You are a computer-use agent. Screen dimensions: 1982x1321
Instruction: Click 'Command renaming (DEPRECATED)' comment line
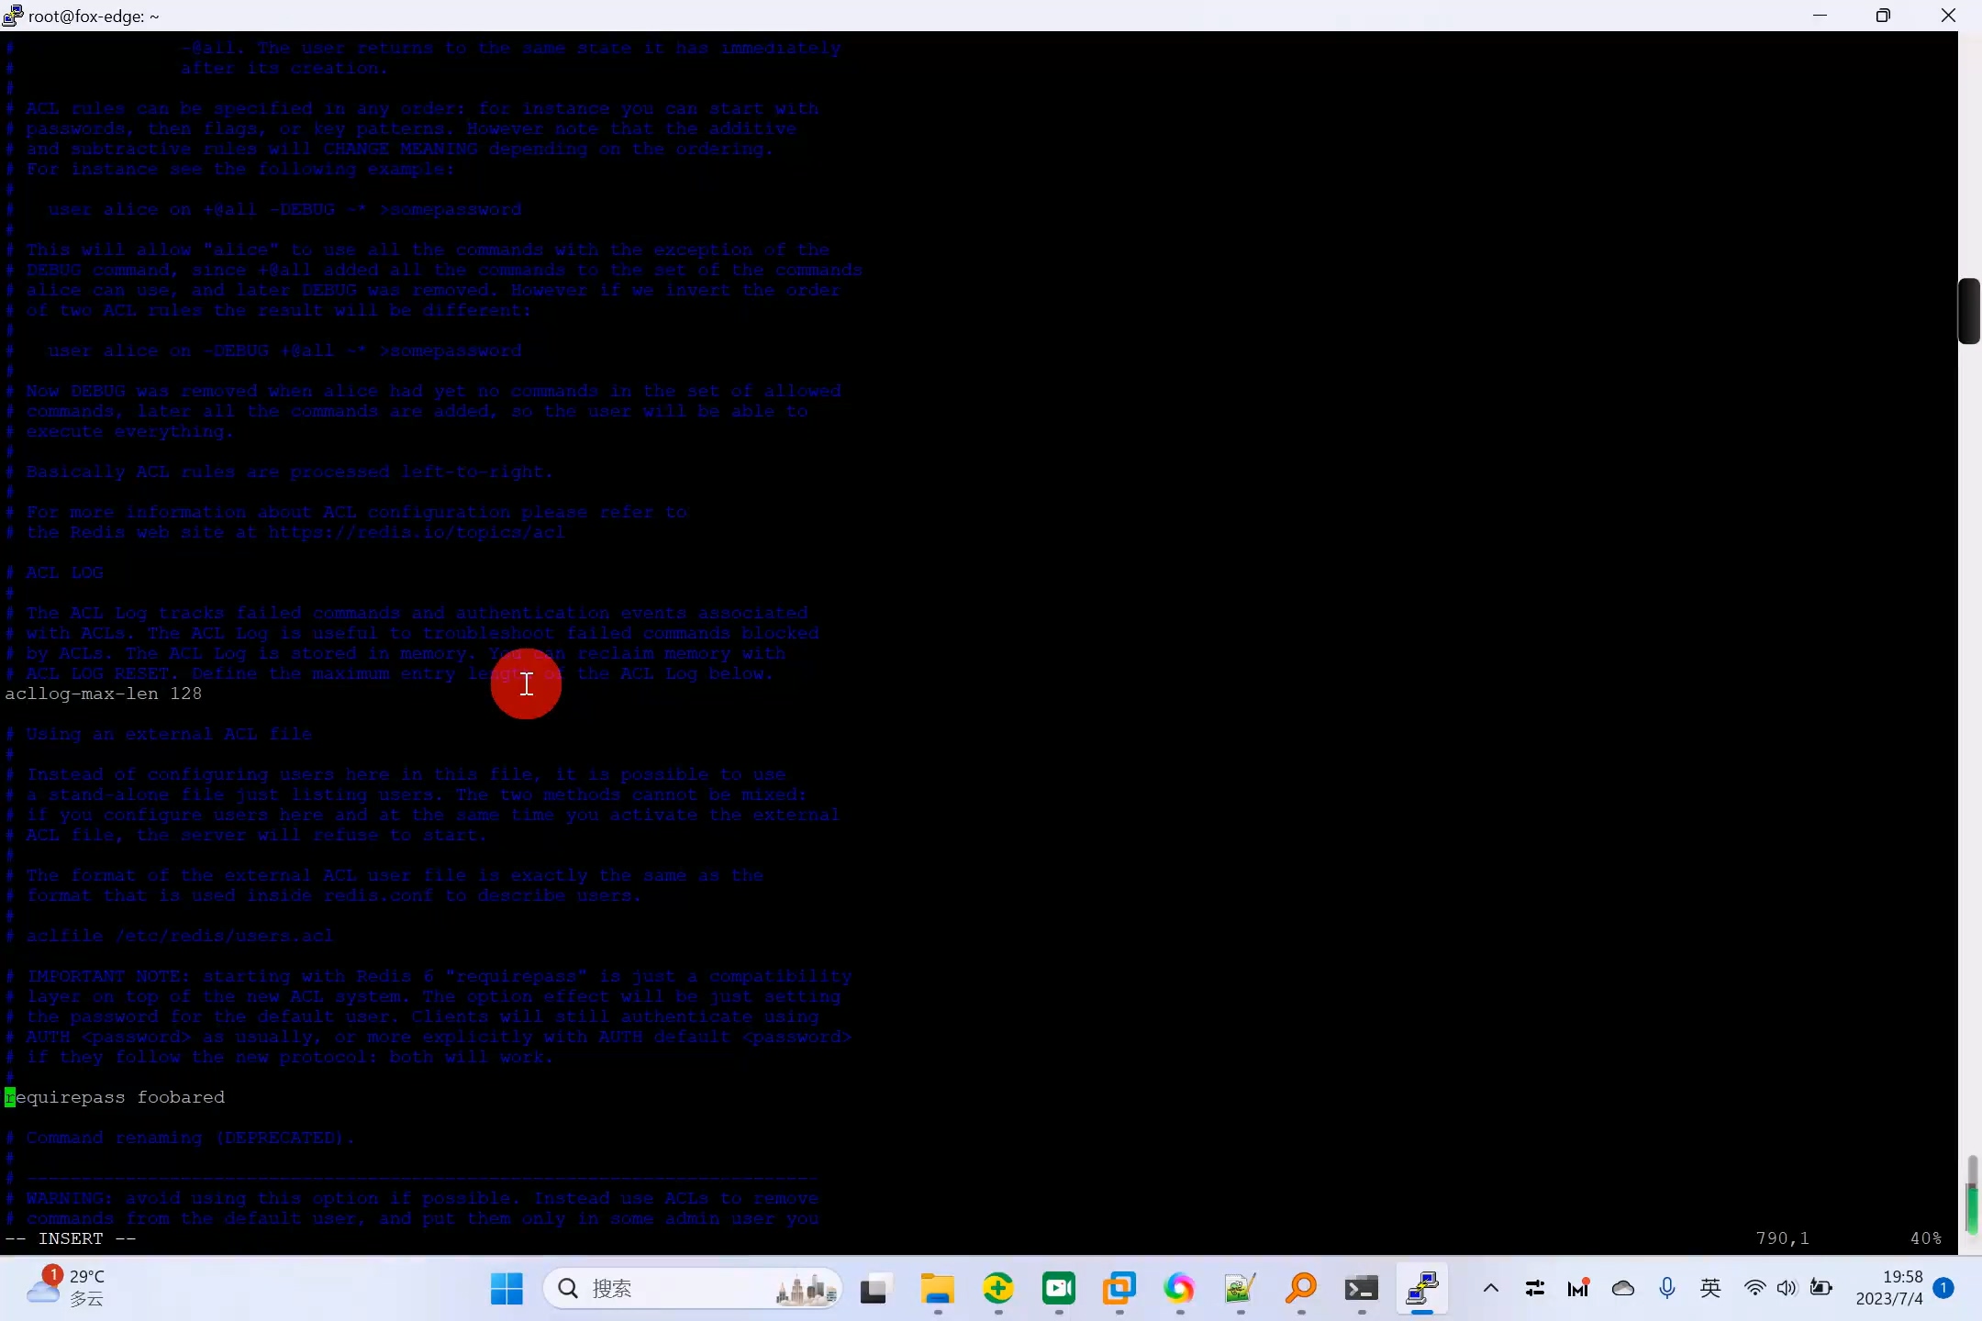[x=180, y=1138]
